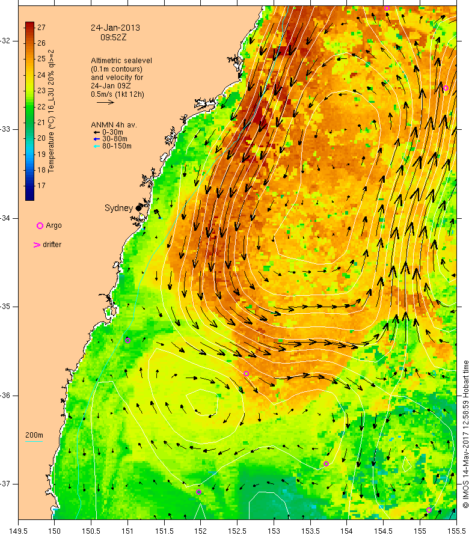Click Argo float marker near 151E 35.4S

[127, 340]
